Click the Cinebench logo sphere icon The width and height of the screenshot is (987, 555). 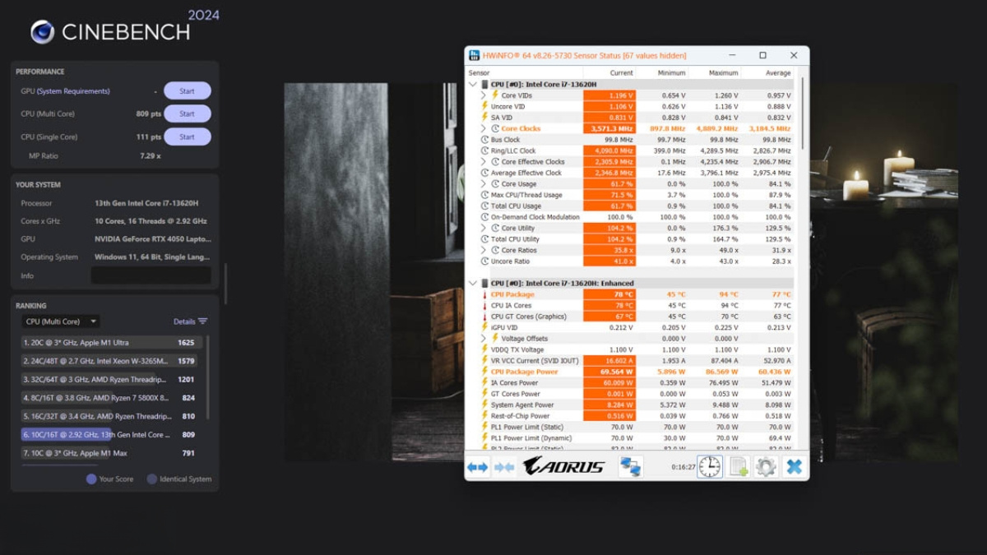click(43, 32)
